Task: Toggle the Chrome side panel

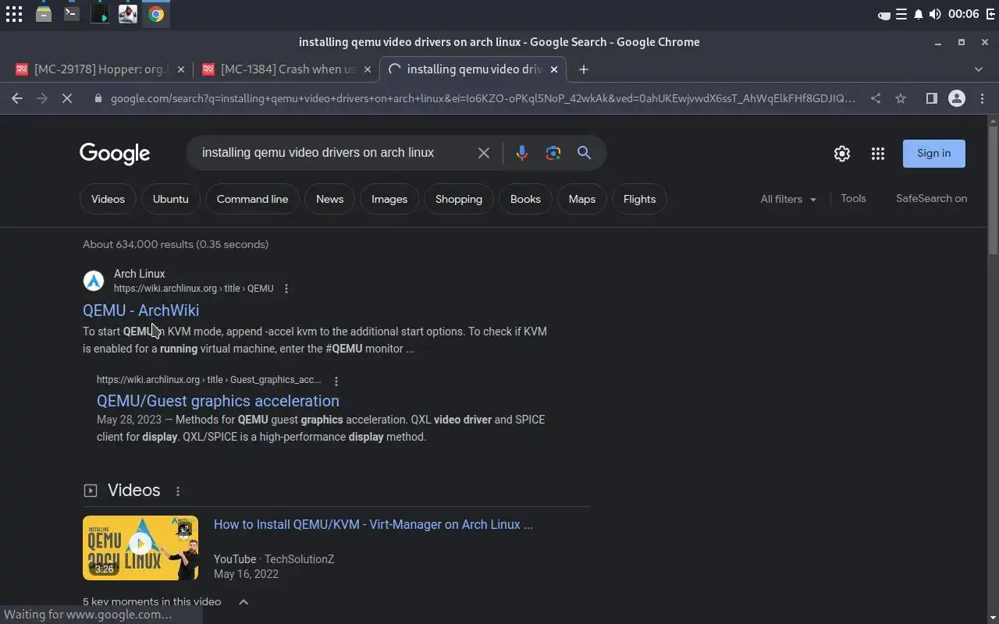Action: click(x=931, y=98)
